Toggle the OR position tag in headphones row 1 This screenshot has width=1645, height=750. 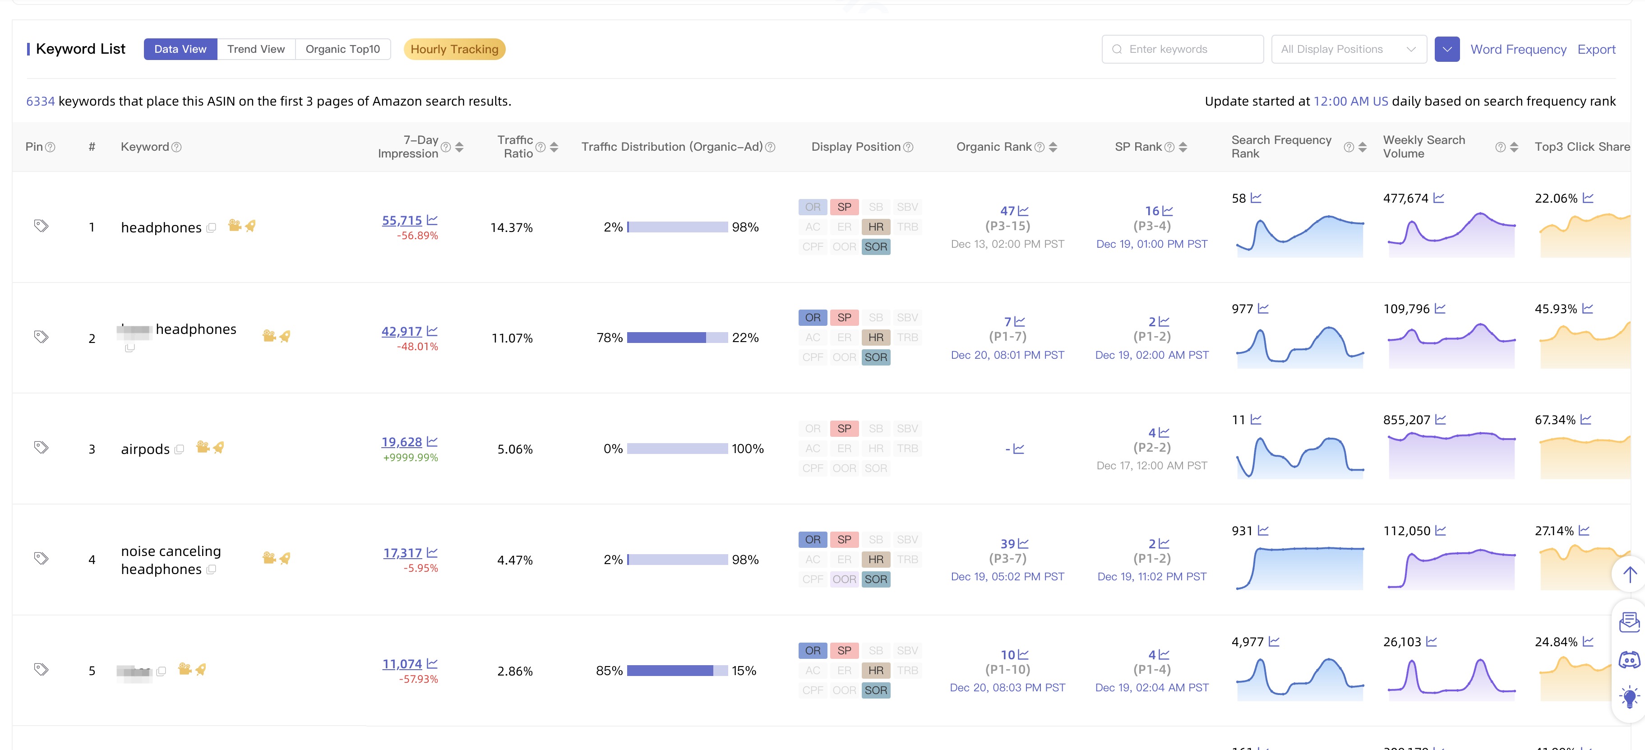[x=813, y=207]
